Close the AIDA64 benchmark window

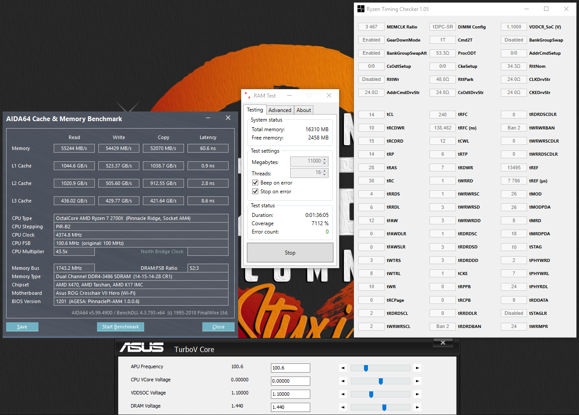coord(228,118)
